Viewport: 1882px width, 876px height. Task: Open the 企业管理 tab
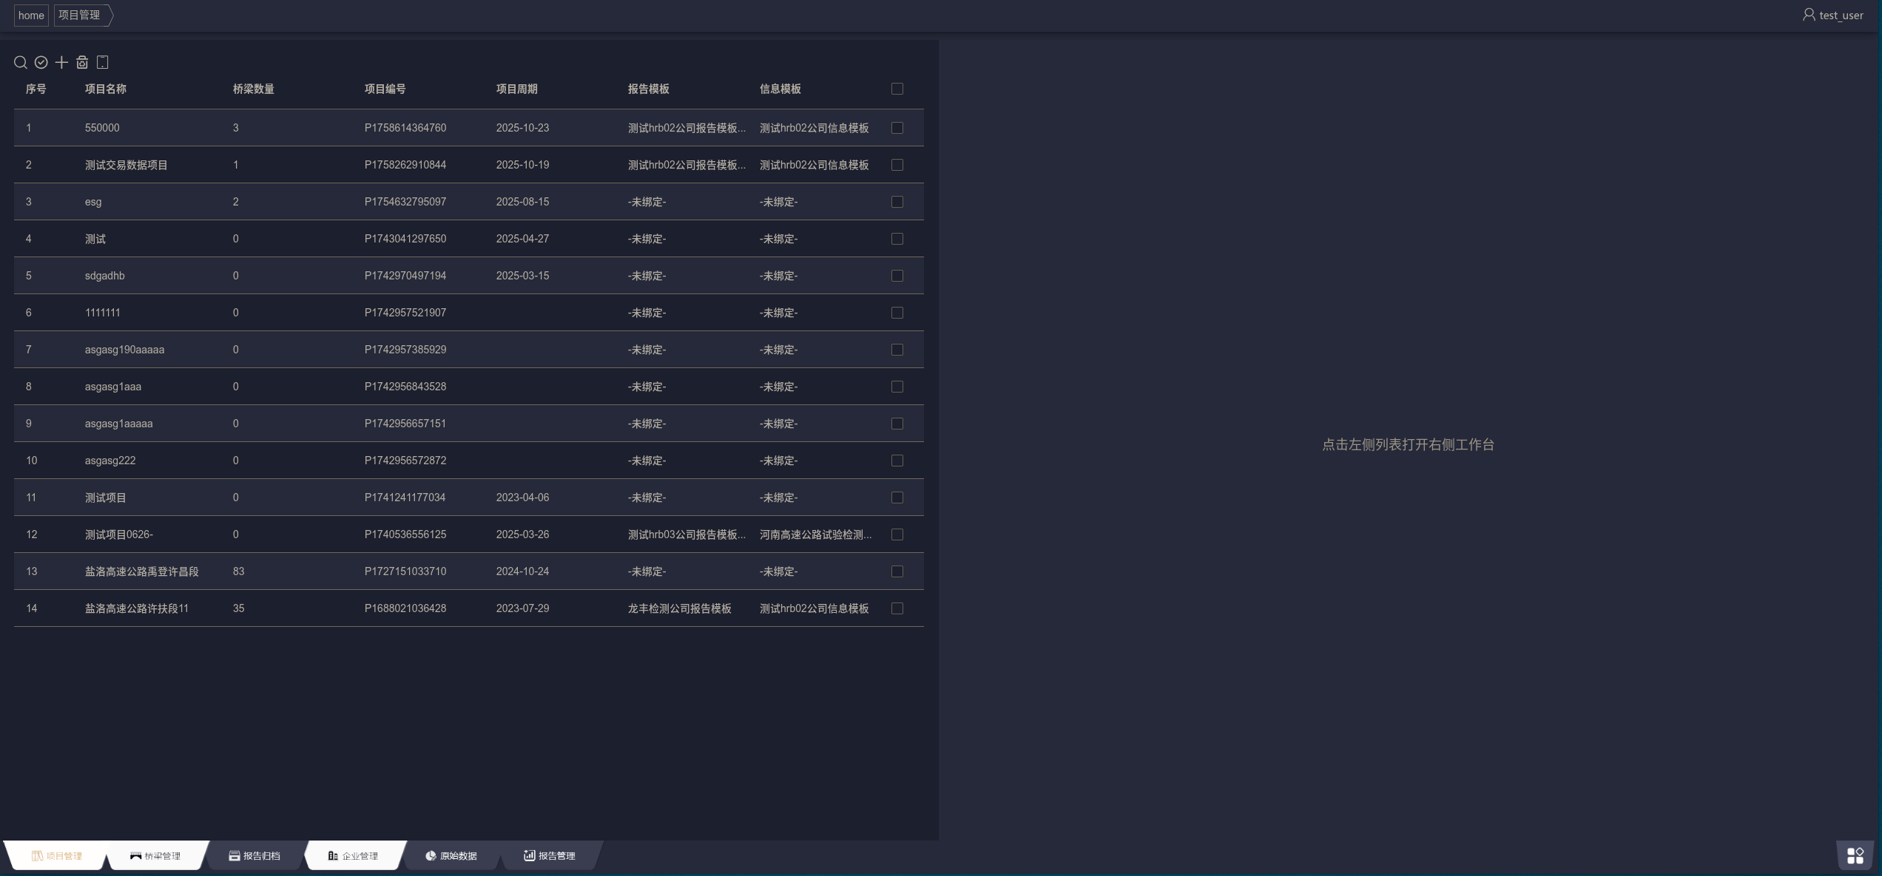point(353,856)
